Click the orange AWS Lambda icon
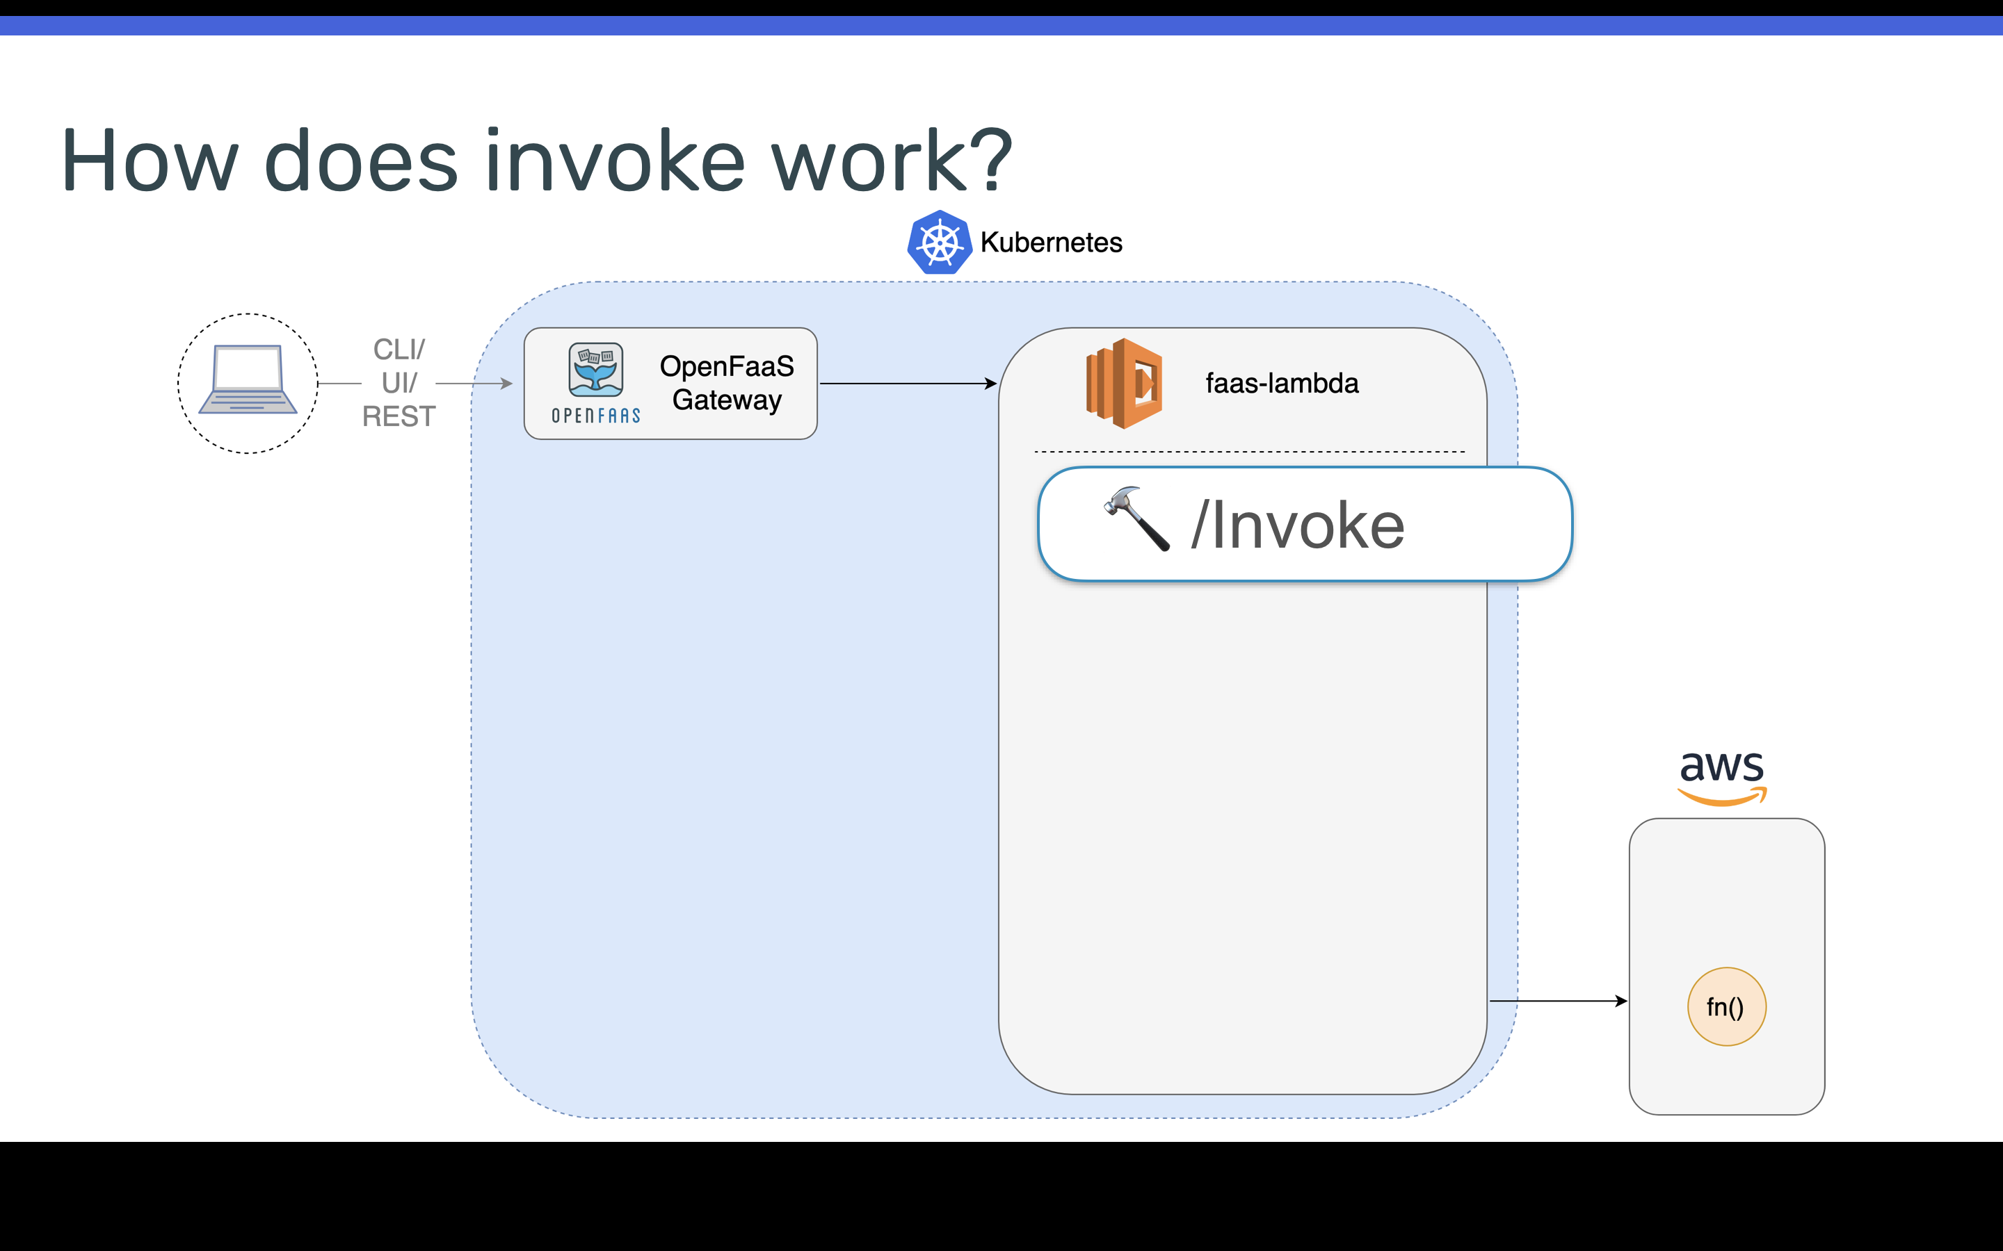Screen dimensions: 2003x1251 tap(1124, 383)
